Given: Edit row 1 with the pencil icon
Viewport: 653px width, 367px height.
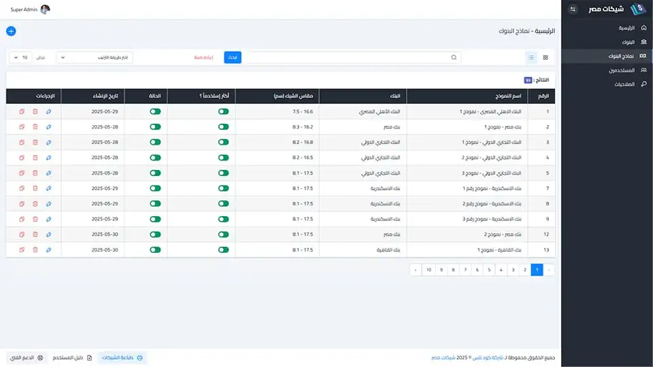Looking at the screenshot, I should tap(49, 111).
